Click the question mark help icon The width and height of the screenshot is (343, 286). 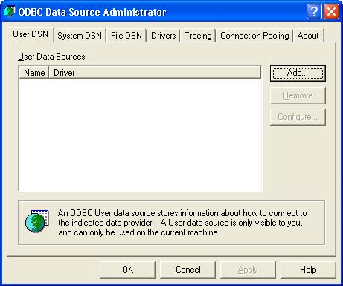click(314, 11)
